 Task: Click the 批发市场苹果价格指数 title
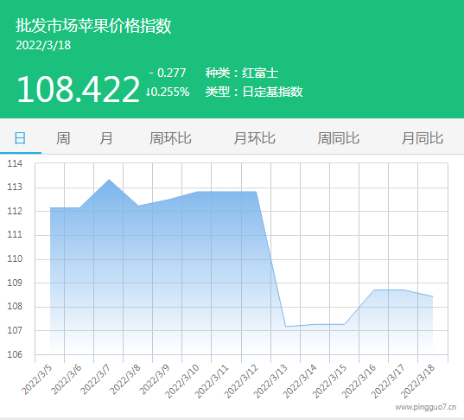93,25
